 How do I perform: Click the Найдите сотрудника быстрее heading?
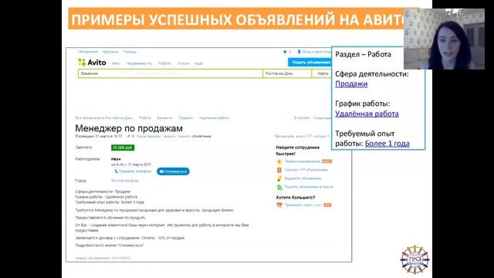297,151
